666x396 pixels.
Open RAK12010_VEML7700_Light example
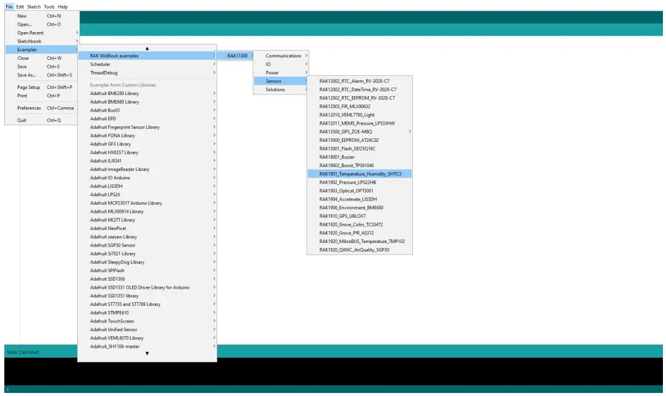click(x=359, y=115)
